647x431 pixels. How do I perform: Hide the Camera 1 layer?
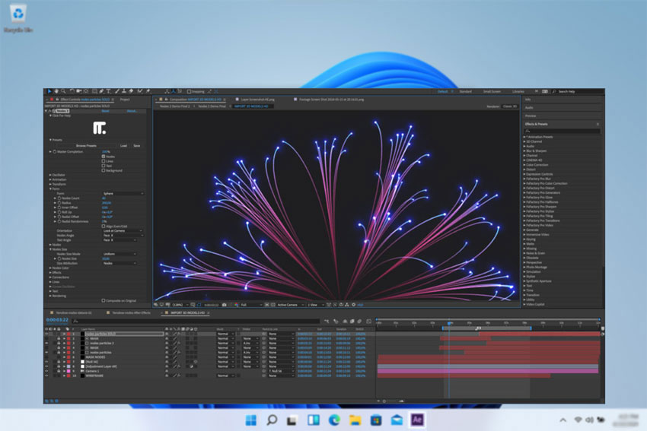46,371
